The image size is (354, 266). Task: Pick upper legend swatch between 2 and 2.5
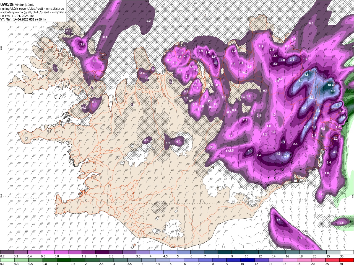[x=102, y=252]
